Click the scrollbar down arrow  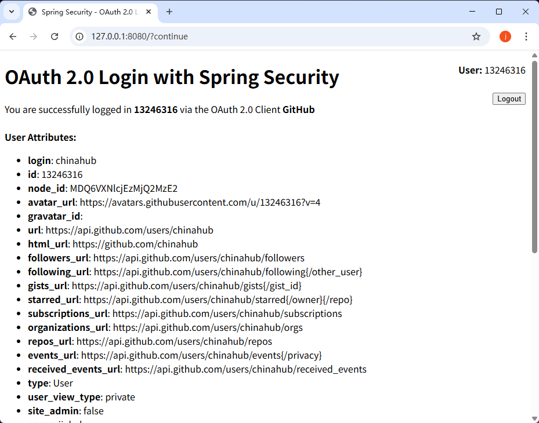click(534, 418)
